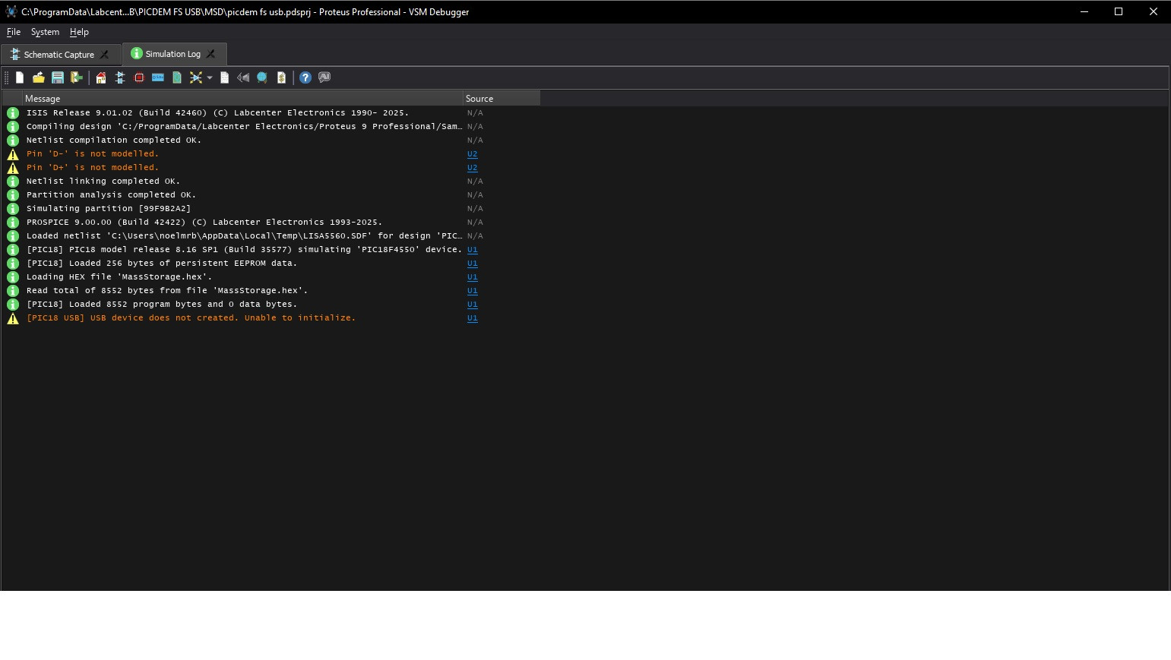Open PCB Layout with the red chip icon
Viewport: 1171px width, 660px height.
(139, 77)
